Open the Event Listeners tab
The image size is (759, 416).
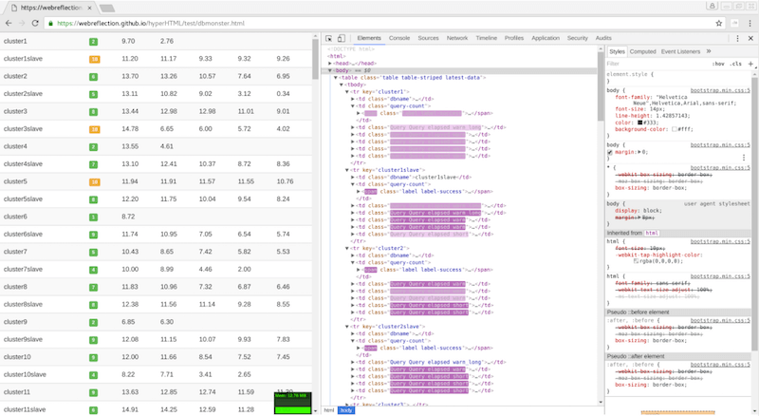[680, 51]
